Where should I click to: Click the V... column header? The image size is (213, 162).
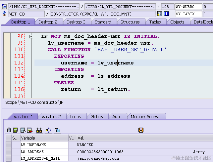coord(73,138)
